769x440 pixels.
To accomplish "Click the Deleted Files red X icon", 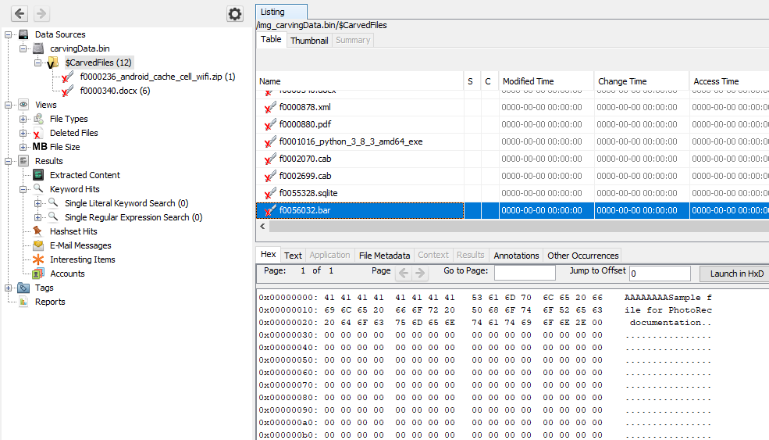I will [37, 134].
